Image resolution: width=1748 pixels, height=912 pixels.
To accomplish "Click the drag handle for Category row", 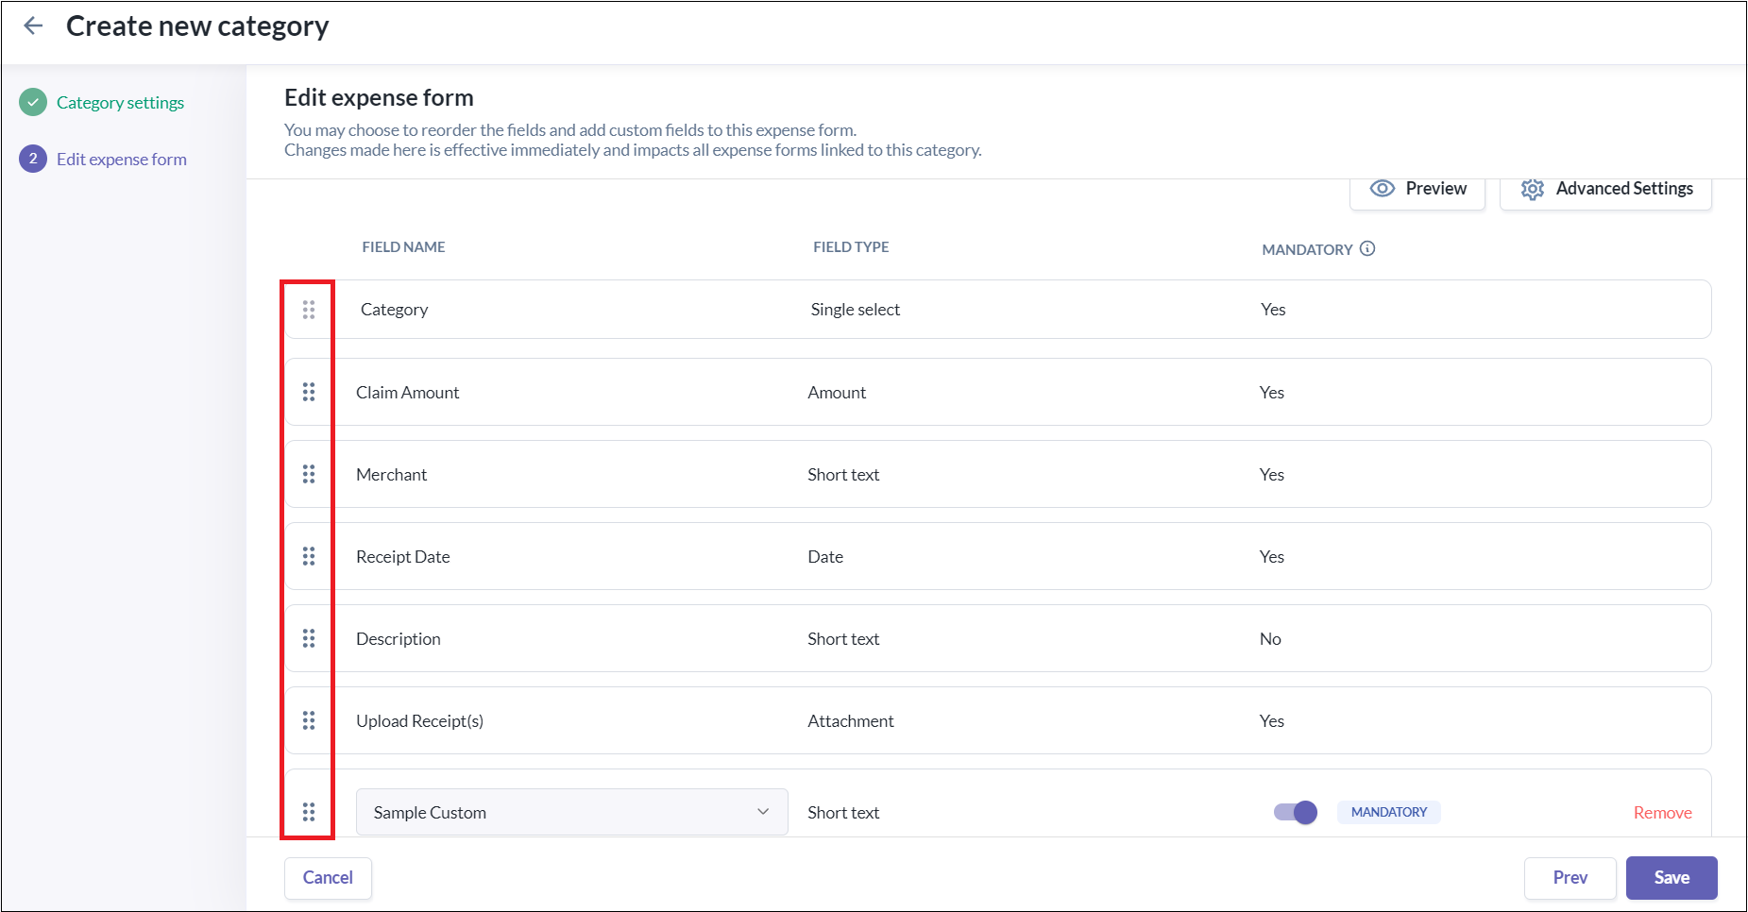I will 309,310.
